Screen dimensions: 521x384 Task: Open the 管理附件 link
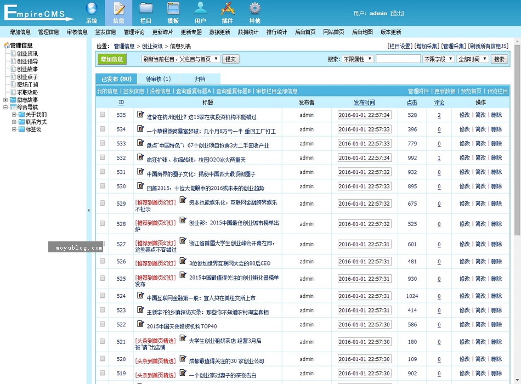click(x=418, y=91)
